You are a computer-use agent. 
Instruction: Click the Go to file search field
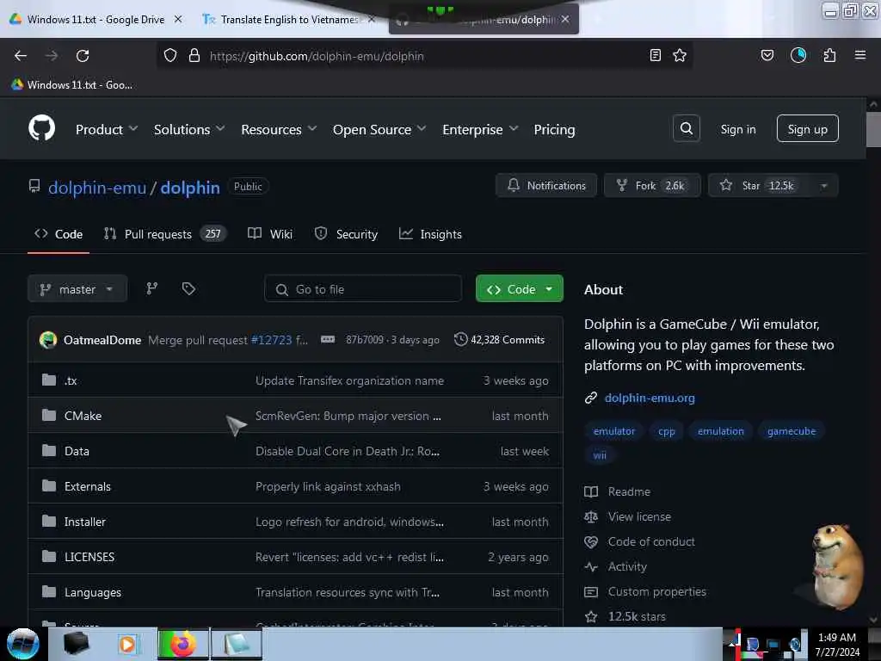point(363,289)
